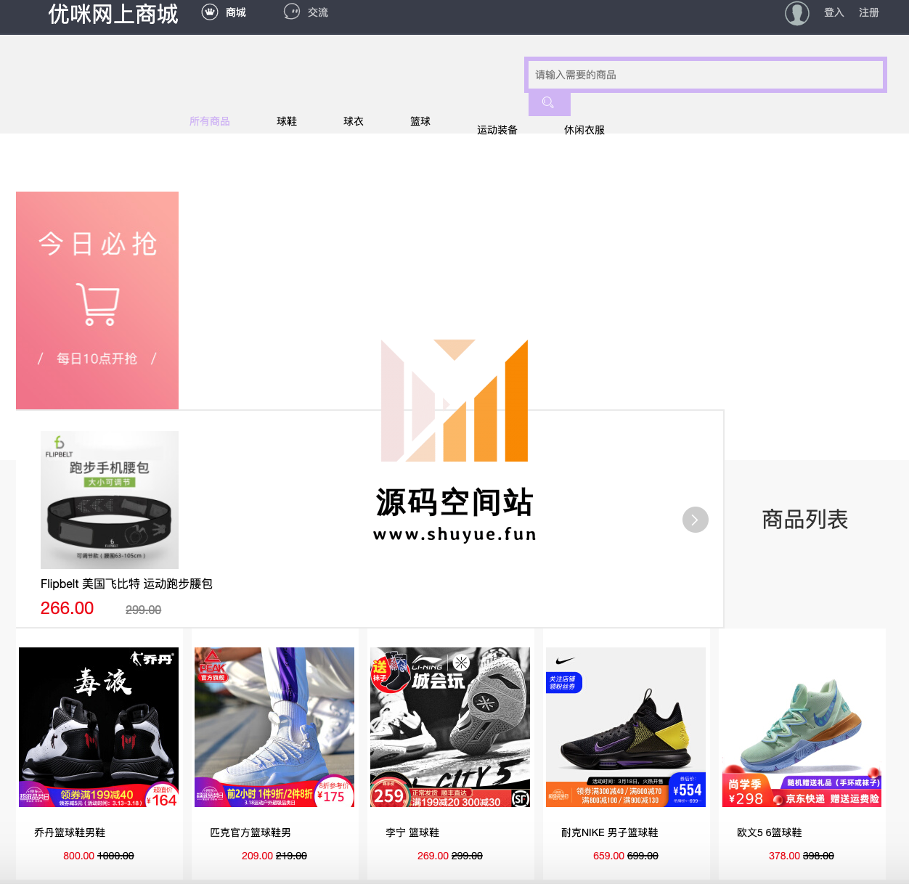Click the chat bubble icon beside 交流
Image resolution: width=909 pixels, height=884 pixels.
click(x=291, y=12)
